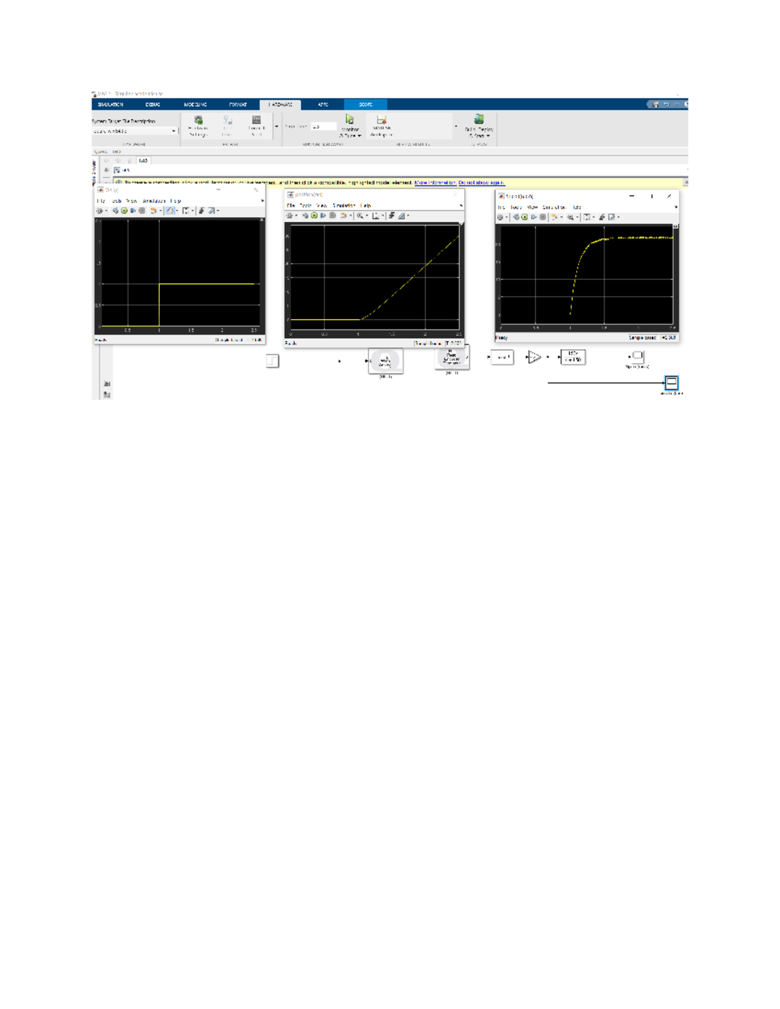Open the Step source block
Image resolution: width=780 pixels, height=1009 pixels.
coord(272,361)
